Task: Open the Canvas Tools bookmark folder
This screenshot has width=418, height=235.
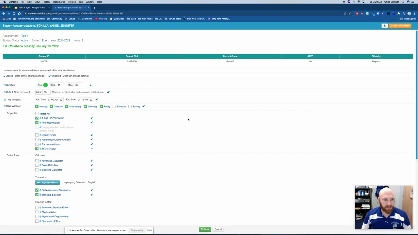Action: pyautogui.click(x=173, y=19)
